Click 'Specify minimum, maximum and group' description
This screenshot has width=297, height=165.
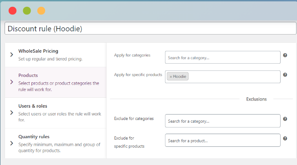coord(59,148)
